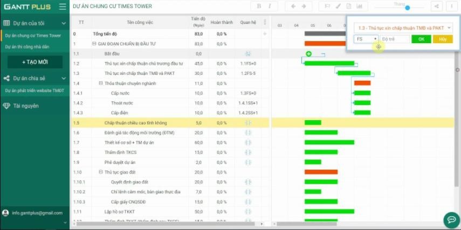Click link icon for Cấp giấy CNQSDĐ row
This screenshot has height=230, width=461.
(248, 202)
